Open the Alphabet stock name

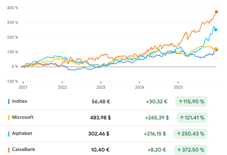[22, 133]
